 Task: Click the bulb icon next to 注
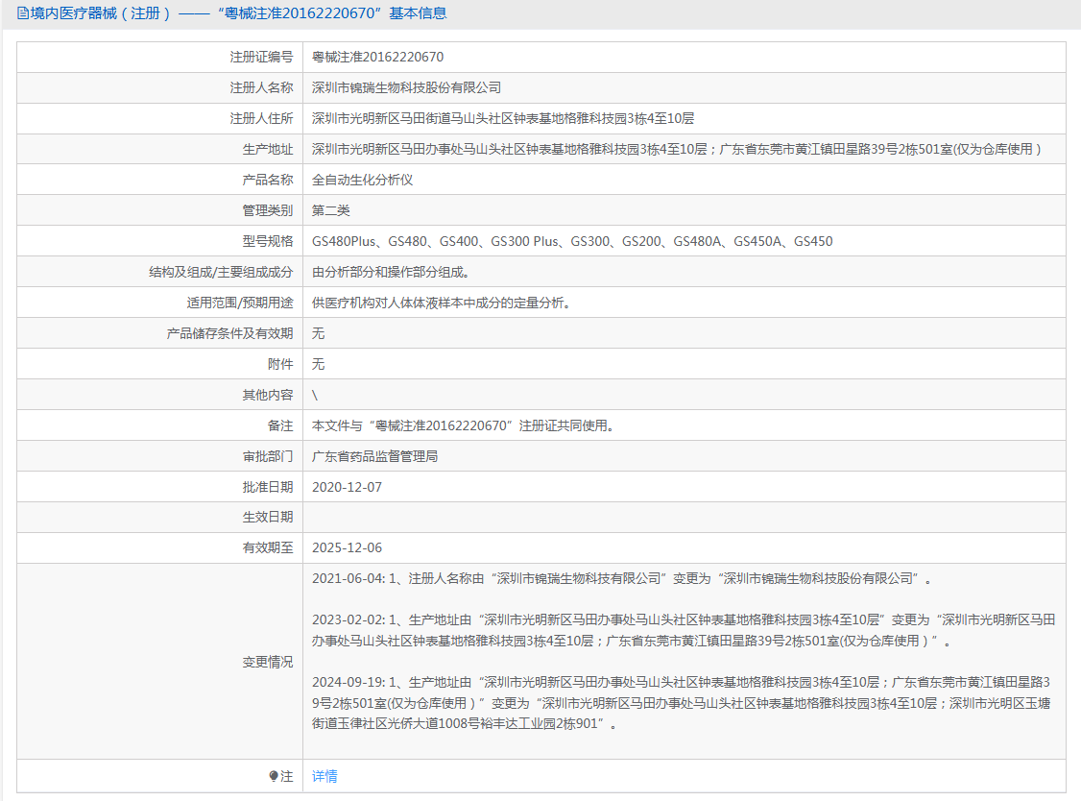[x=274, y=776]
